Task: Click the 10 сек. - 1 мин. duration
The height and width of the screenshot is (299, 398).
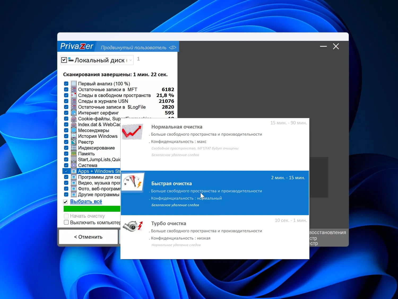Action: [291, 220]
